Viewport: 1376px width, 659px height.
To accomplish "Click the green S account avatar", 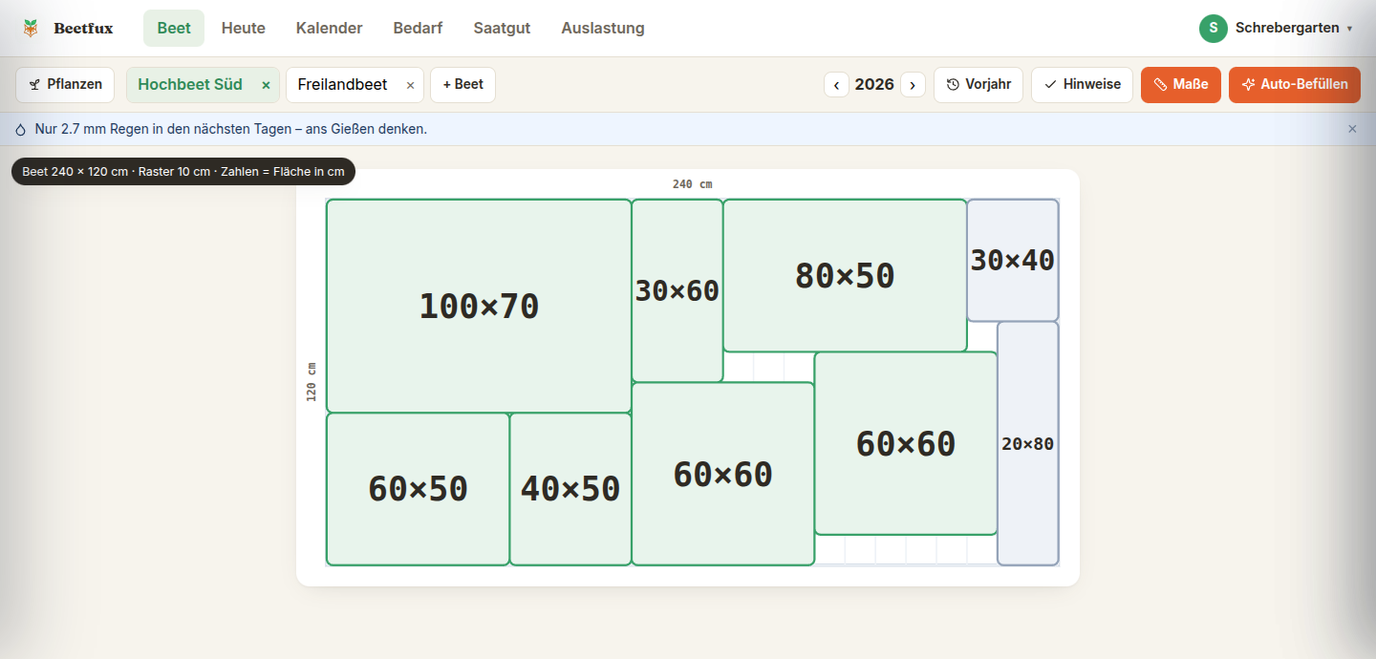I will click(x=1214, y=29).
